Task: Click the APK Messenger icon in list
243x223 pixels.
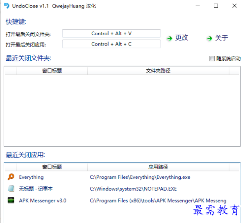Action: pyautogui.click(x=11, y=200)
